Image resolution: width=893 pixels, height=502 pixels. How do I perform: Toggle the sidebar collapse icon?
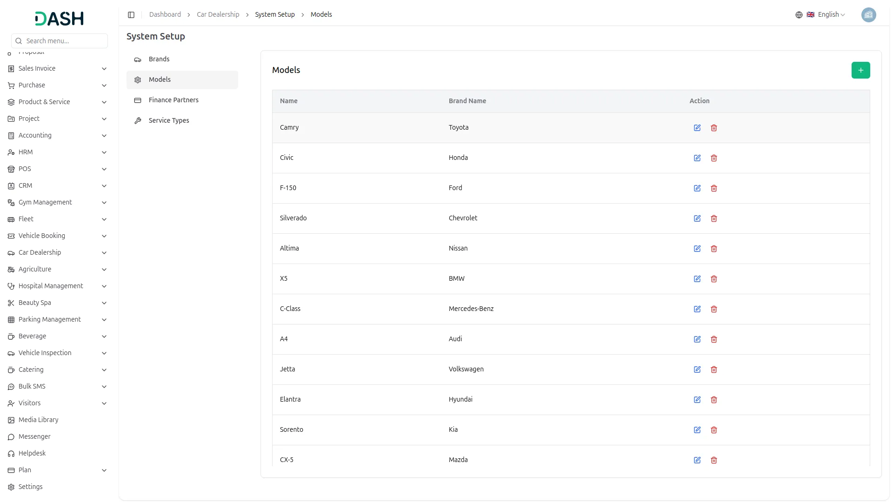coord(131,15)
